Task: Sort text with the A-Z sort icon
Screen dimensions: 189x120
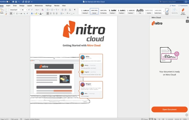Action: 70,10
